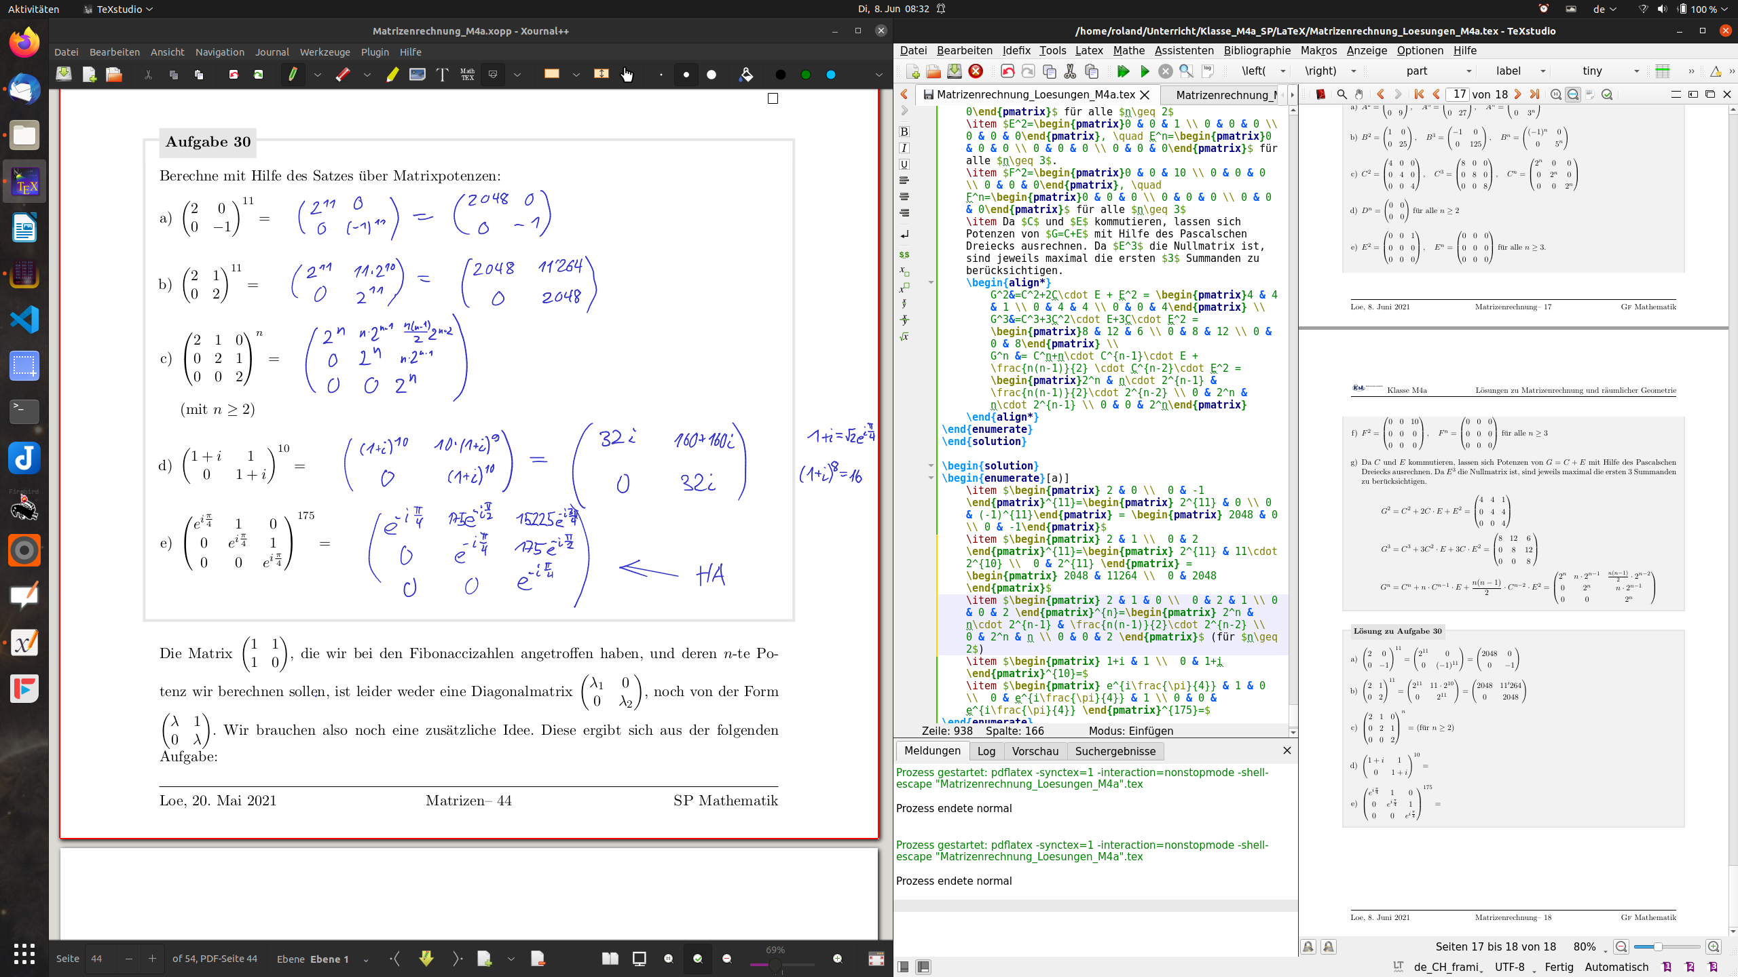Screen dimensions: 1738x977
Task: Open the Math TeX editor in Xournal++
Action: pyautogui.click(x=467, y=75)
